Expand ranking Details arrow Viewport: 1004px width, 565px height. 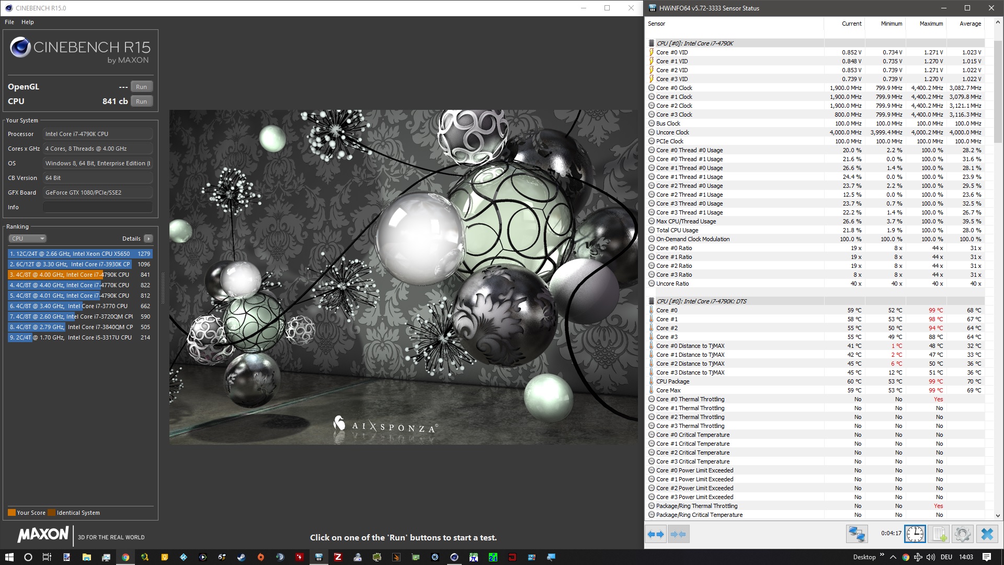[x=149, y=239]
